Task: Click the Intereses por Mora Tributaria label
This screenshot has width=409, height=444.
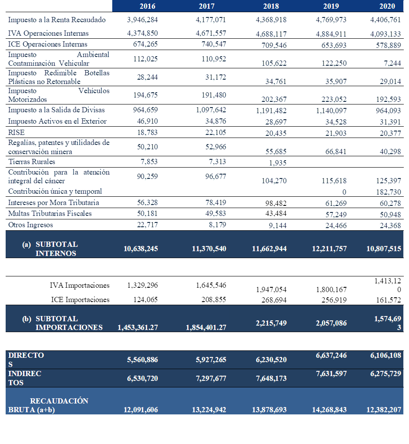Action: [54, 203]
